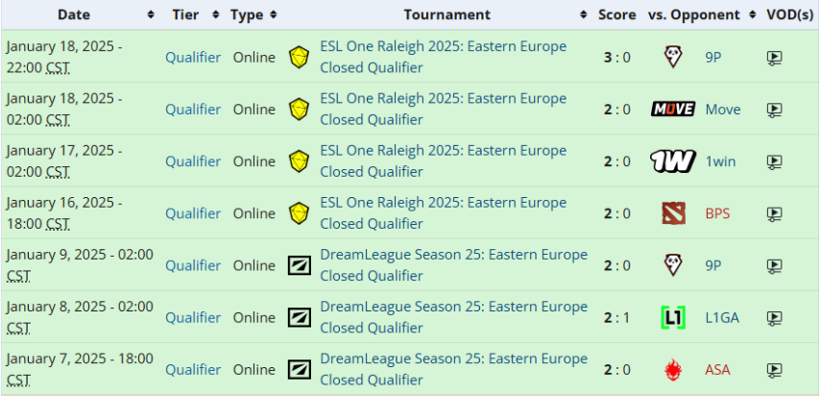The image size is (820, 396).
Task: Click the MOVE team logo
Action: click(672, 109)
